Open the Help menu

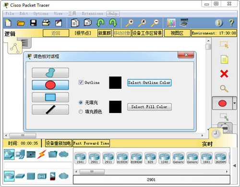point(113,13)
